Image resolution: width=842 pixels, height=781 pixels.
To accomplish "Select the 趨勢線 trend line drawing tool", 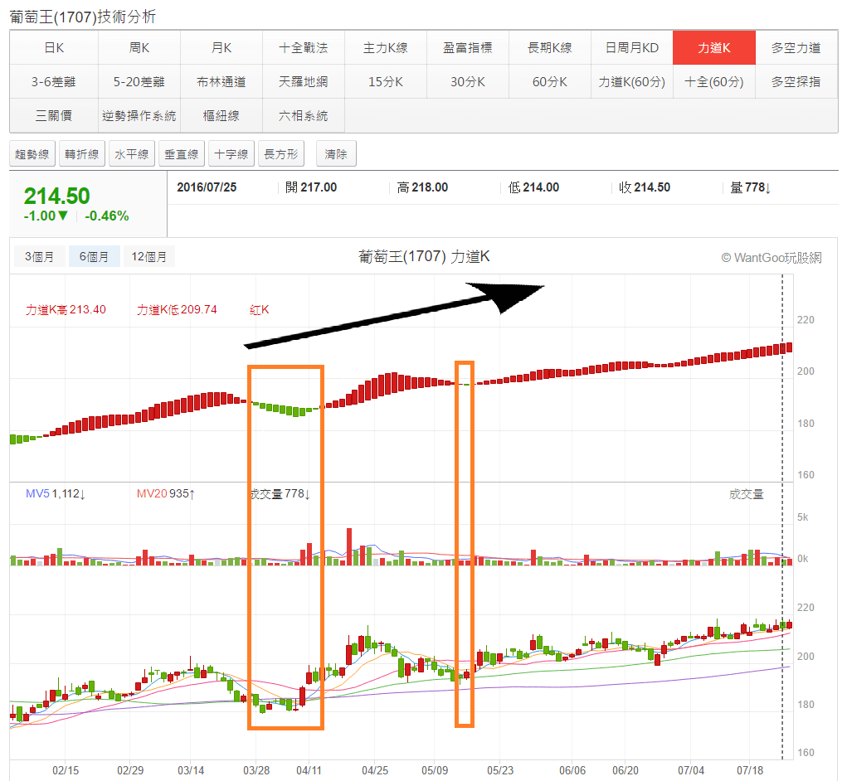I will pos(32,153).
